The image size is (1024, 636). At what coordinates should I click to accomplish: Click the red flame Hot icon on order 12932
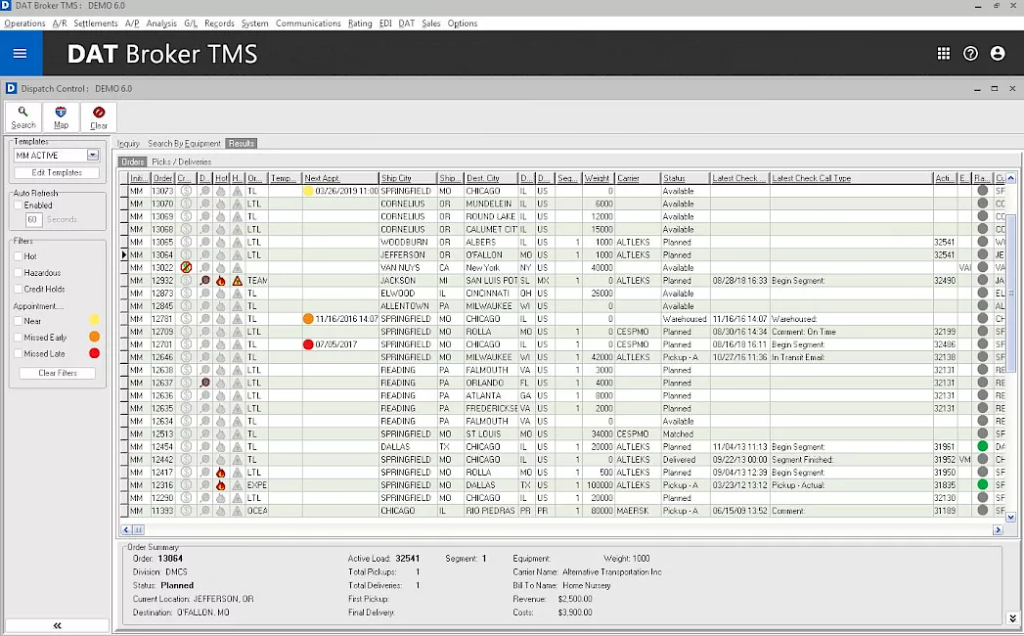[221, 281]
